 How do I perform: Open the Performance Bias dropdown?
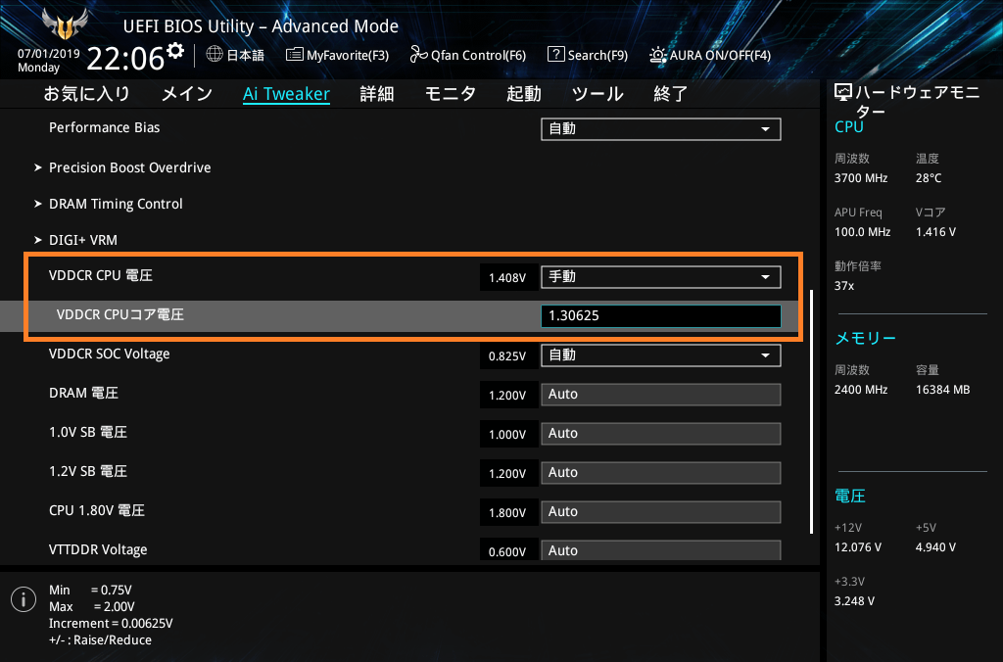click(x=661, y=129)
